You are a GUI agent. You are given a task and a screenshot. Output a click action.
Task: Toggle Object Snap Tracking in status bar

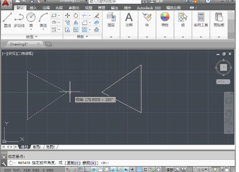tap(113, 170)
